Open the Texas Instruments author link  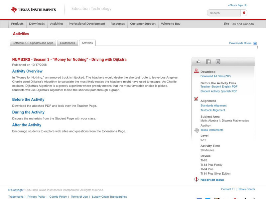212,130
